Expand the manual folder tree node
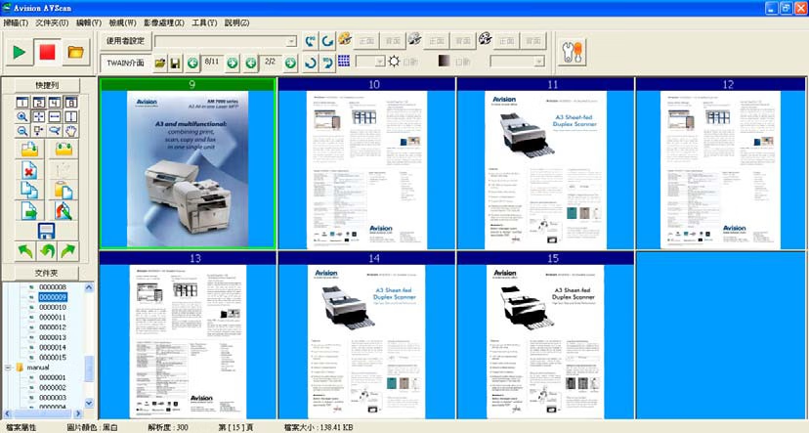Image resolution: width=809 pixels, height=433 pixels. click(9, 368)
